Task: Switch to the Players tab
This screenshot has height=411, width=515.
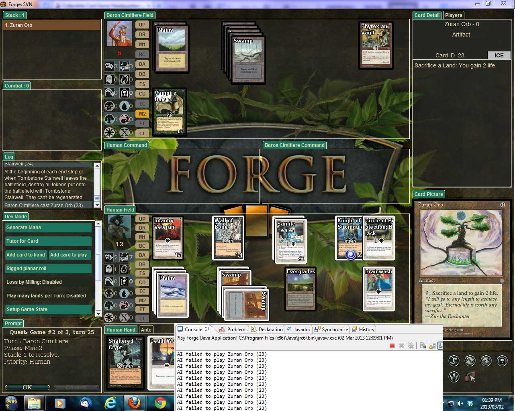Action: (x=453, y=15)
